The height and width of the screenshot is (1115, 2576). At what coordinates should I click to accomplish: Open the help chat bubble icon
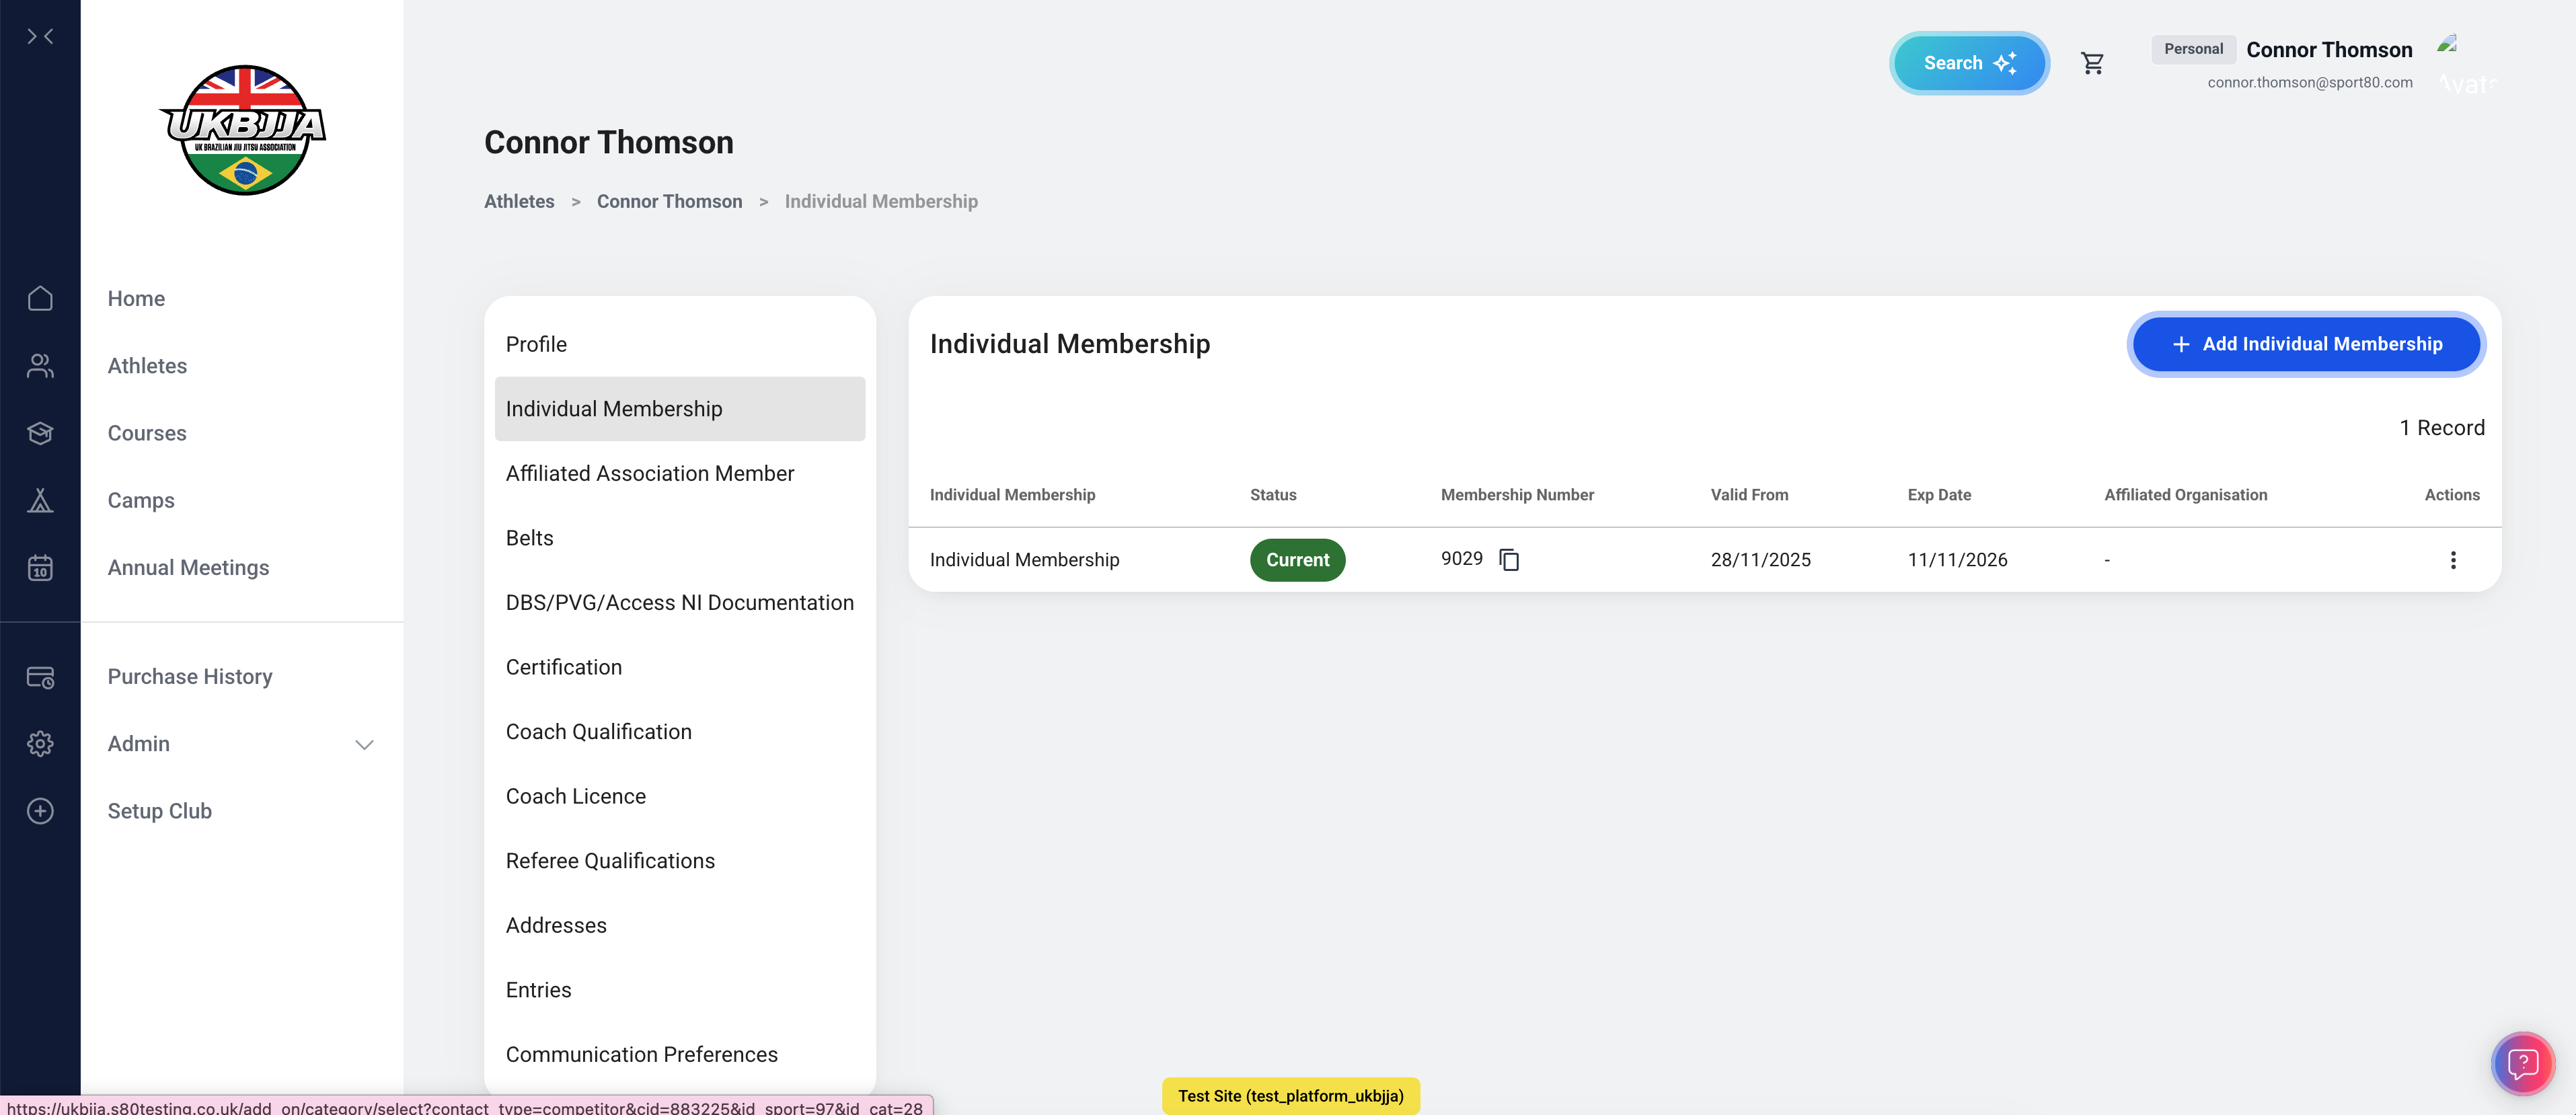pyautogui.click(x=2522, y=1063)
